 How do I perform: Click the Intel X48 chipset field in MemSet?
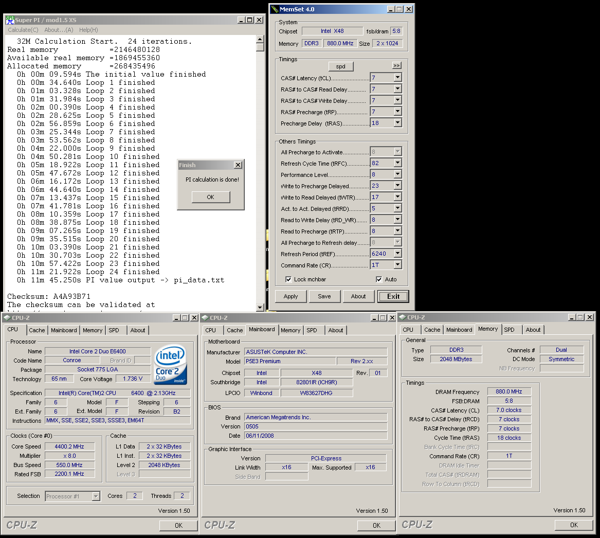(332, 31)
